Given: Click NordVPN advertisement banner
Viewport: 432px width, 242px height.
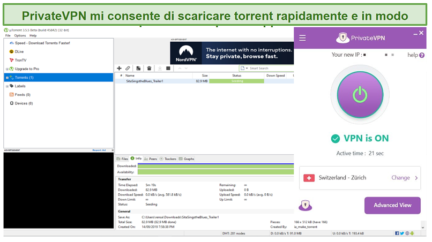Looking at the screenshot, I should 232,53.
